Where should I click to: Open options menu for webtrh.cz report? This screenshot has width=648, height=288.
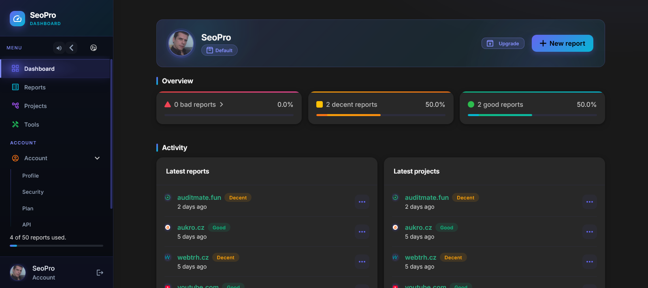[x=362, y=262]
